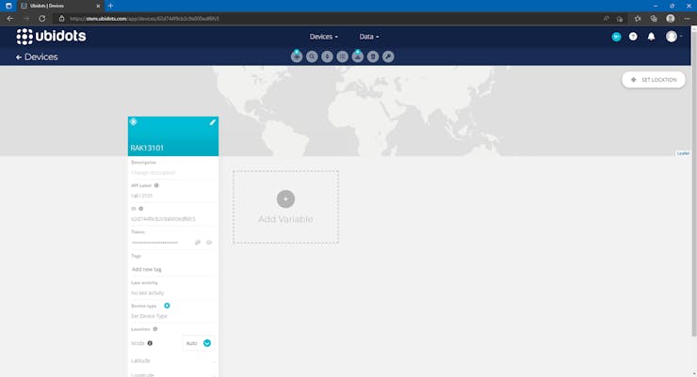697x377 pixels.
Task: Click the browser profile avatar
Action: click(671, 19)
